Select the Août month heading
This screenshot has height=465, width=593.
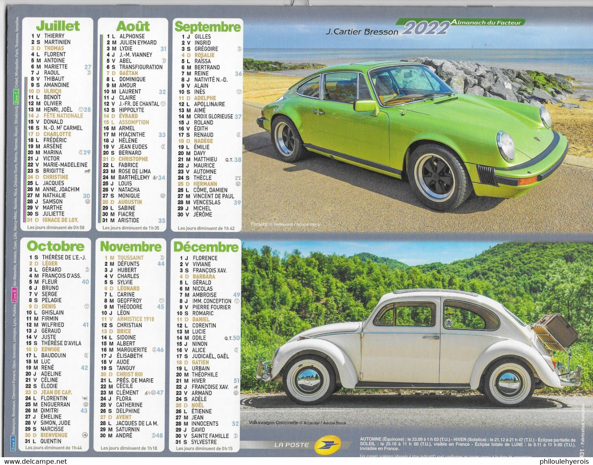pos(133,26)
